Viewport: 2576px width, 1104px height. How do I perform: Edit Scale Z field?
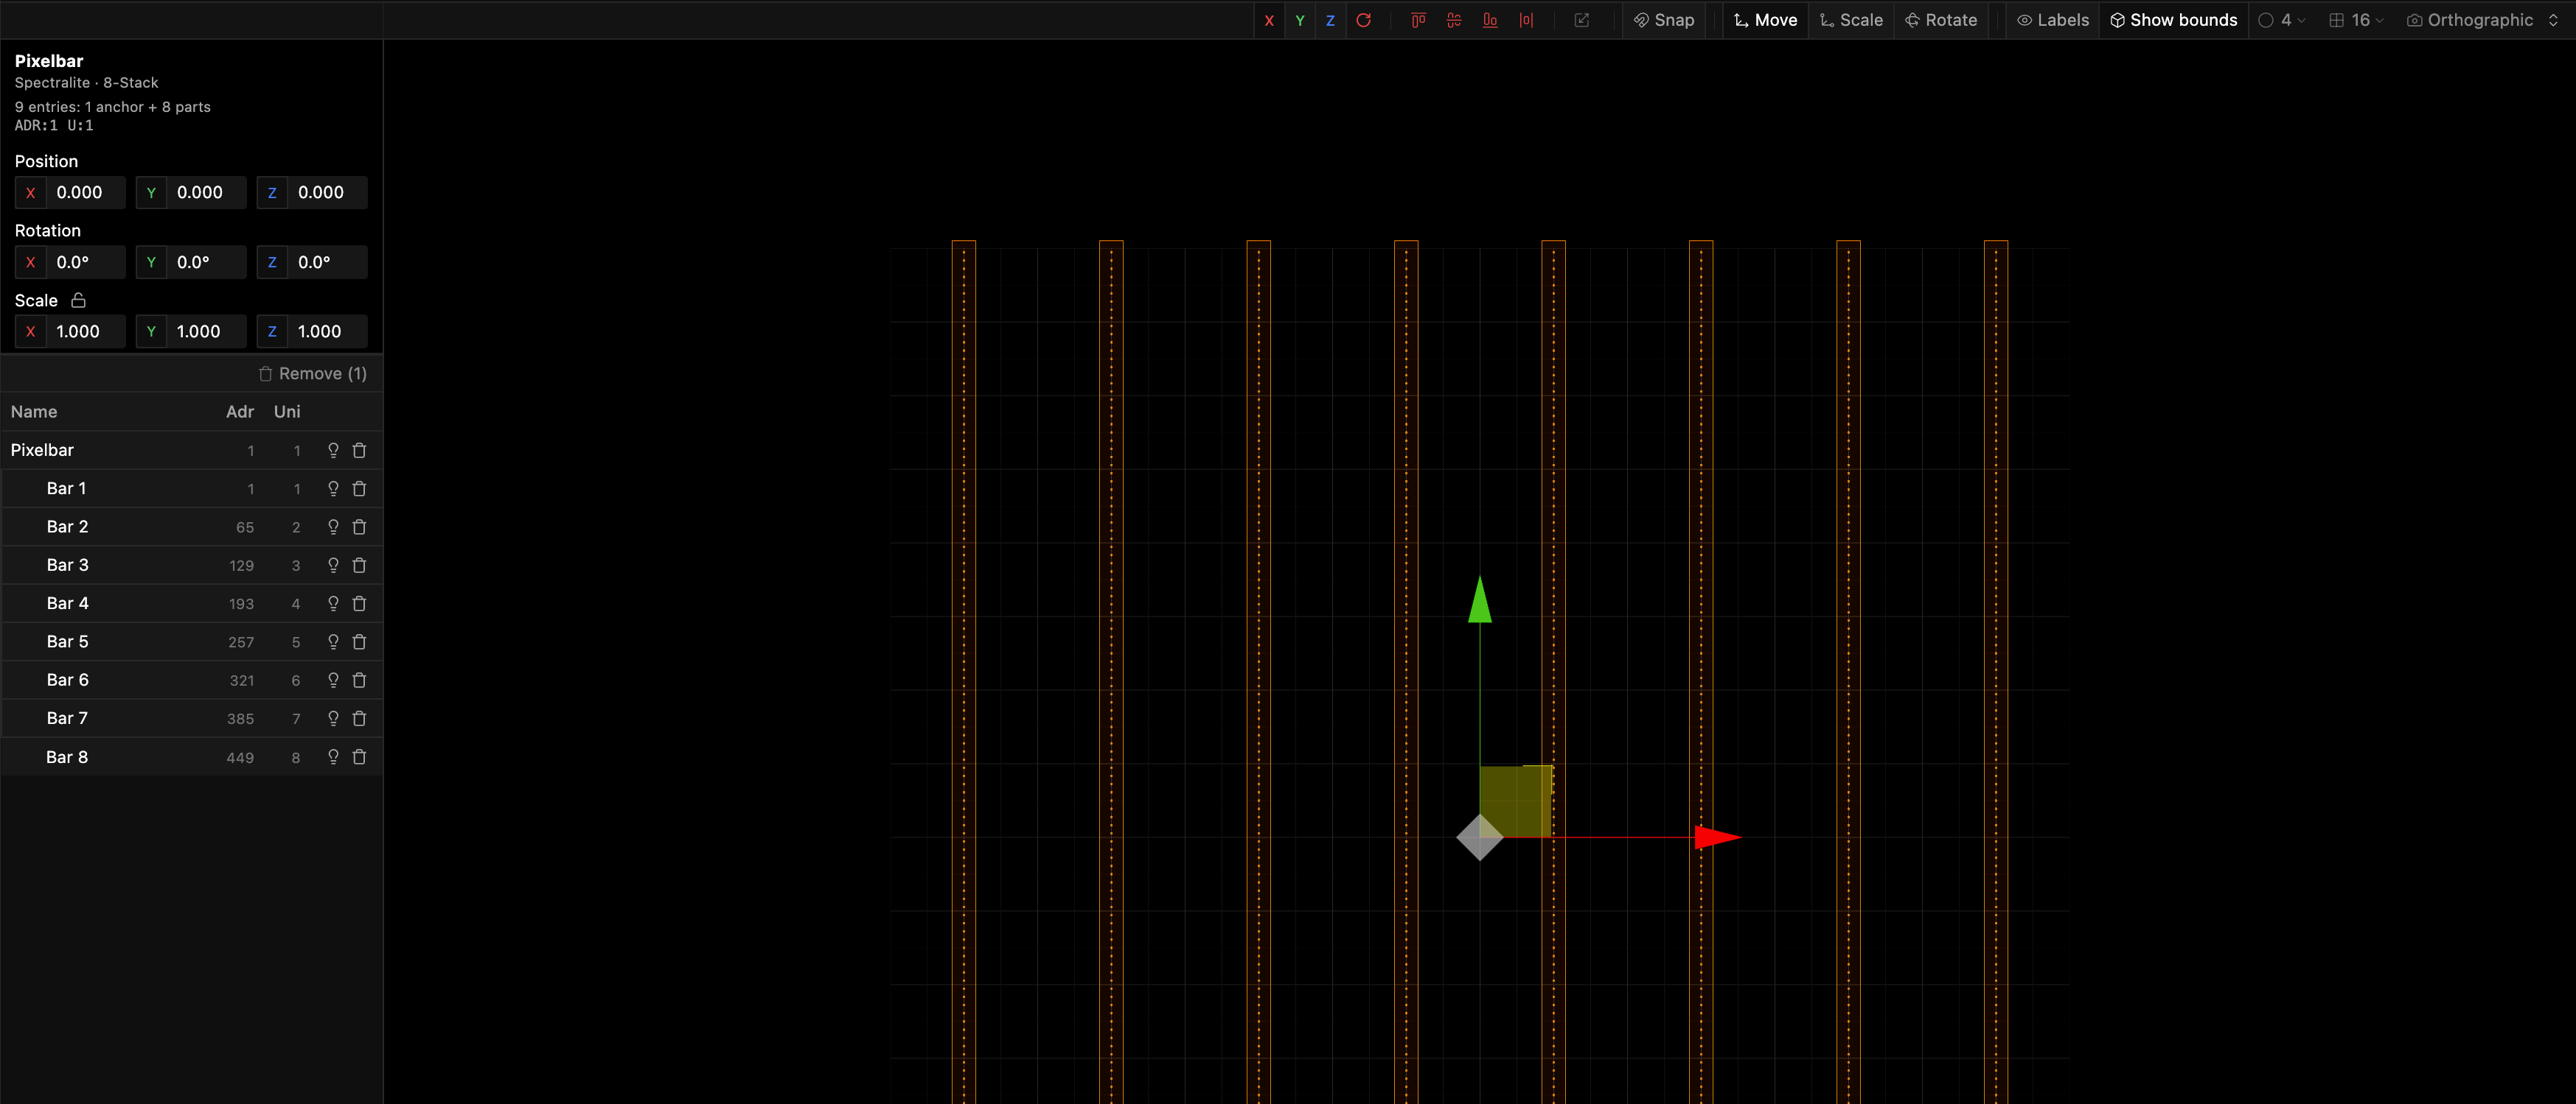coord(312,331)
